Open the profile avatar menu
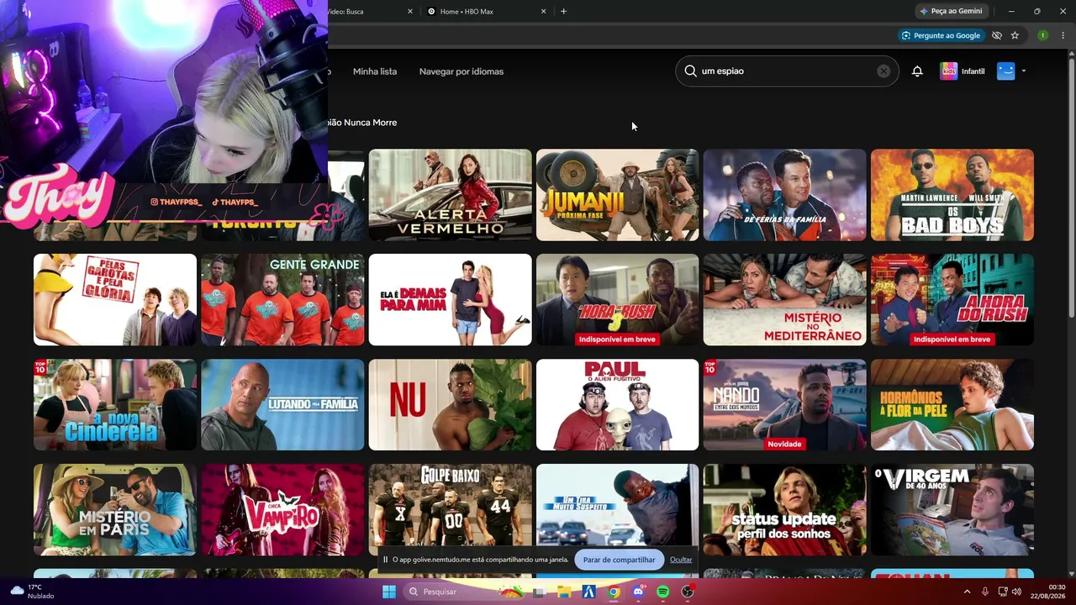This screenshot has width=1076, height=605. (x=1006, y=71)
